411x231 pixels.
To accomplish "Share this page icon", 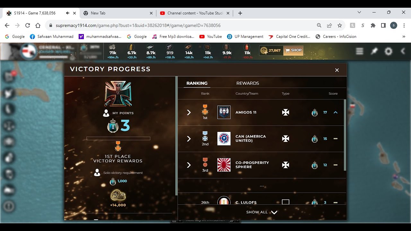I will pyautogui.click(x=329, y=25).
